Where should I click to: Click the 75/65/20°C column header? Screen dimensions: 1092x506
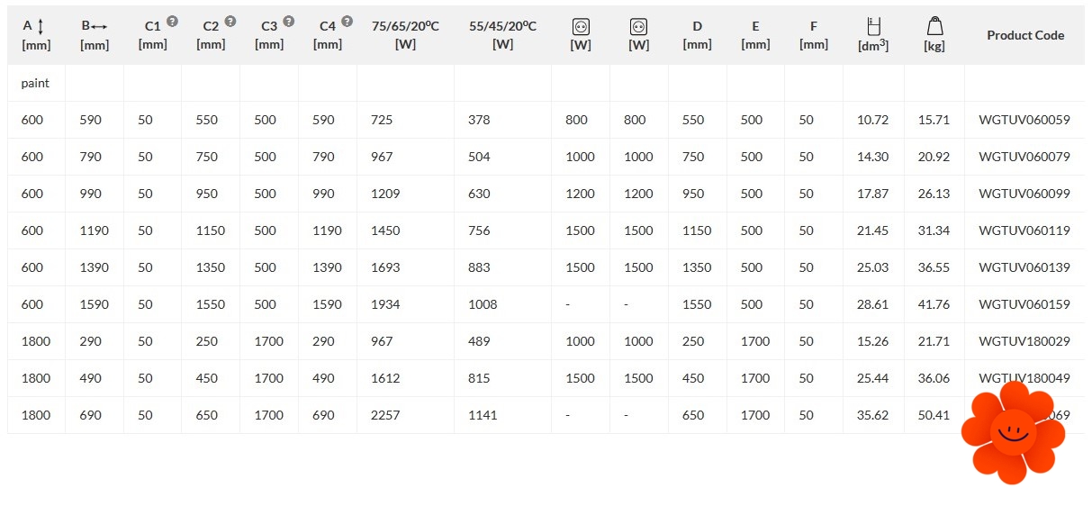tap(405, 26)
